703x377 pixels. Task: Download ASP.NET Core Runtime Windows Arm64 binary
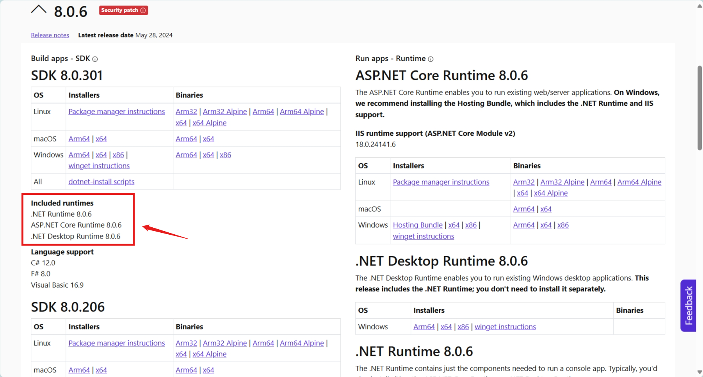(524, 225)
